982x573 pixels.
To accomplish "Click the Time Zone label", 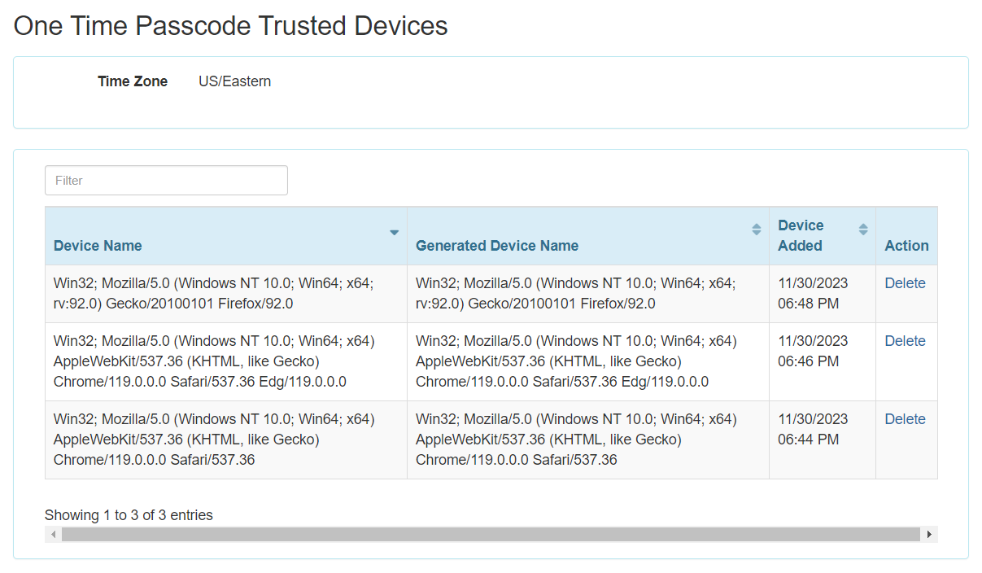I will pyautogui.click(x=133, y=81).
